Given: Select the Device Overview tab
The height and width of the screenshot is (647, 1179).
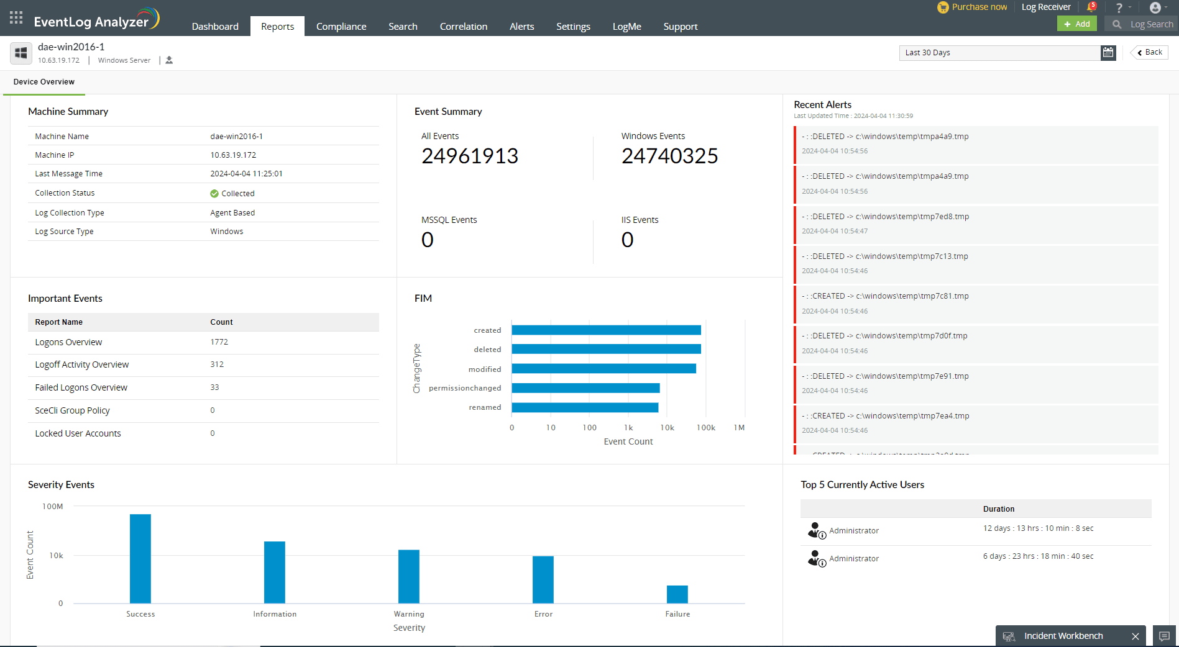Looking at the screenshot, I should coord(44,82).
